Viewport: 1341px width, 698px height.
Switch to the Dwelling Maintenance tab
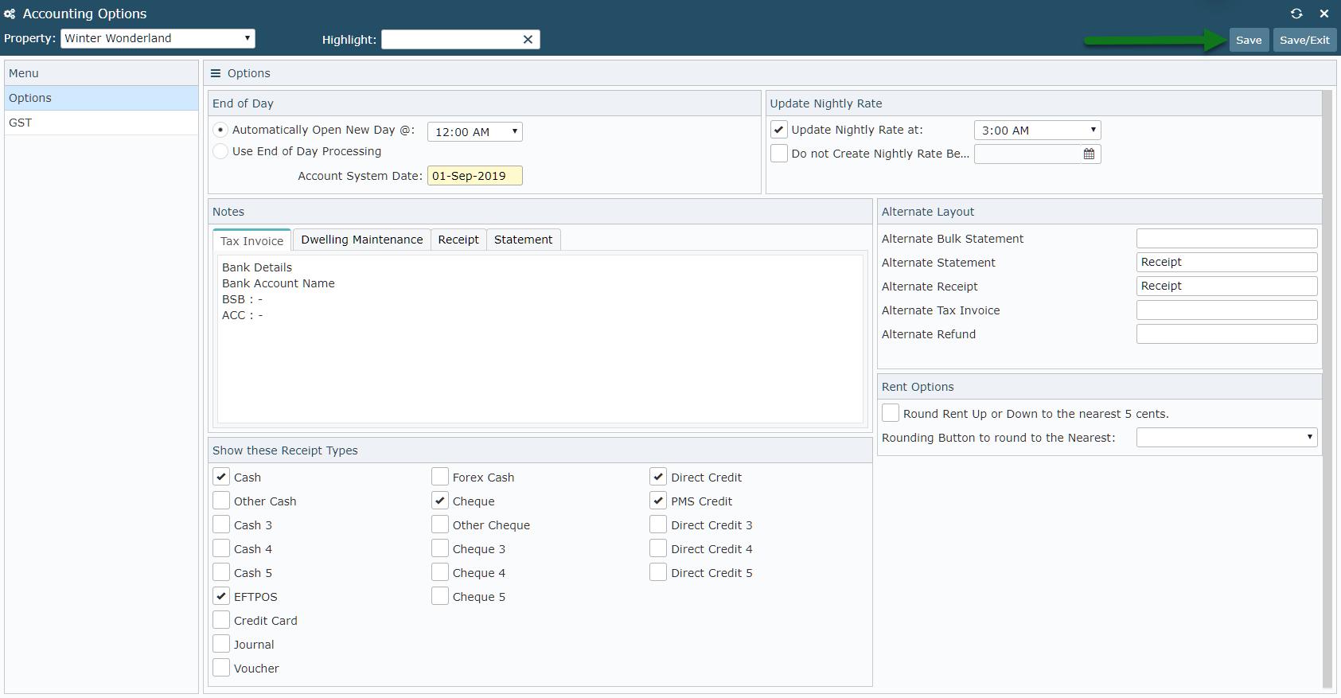click(361, 240)
